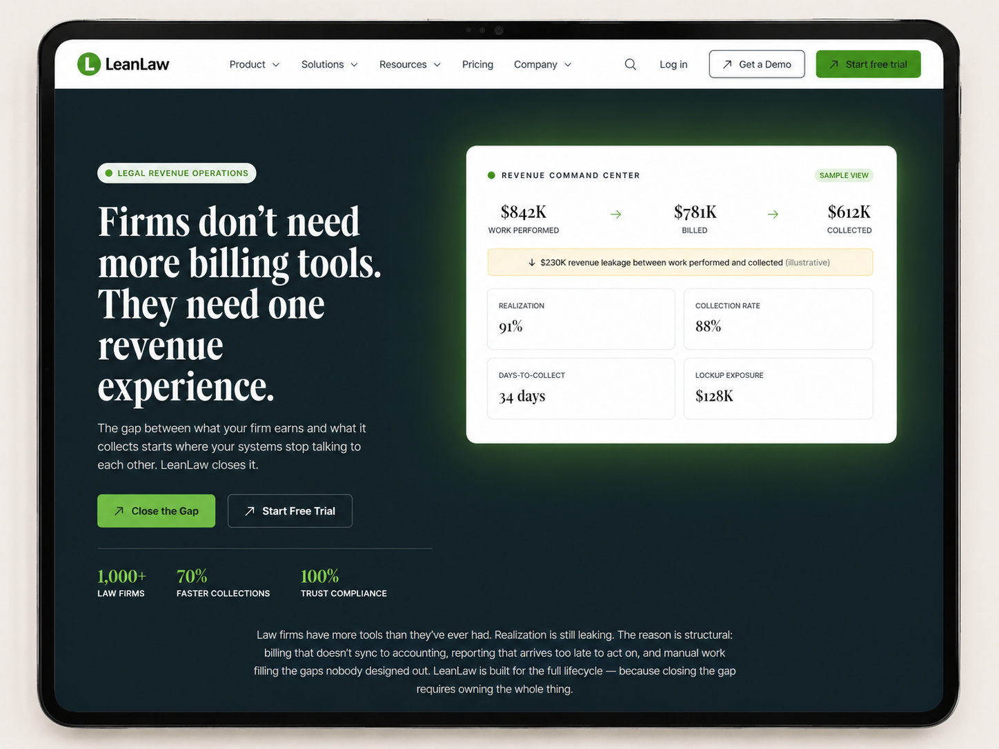Click the Start Free Trial hero button
Screen dimensions: 999x749
coord(290,511)
